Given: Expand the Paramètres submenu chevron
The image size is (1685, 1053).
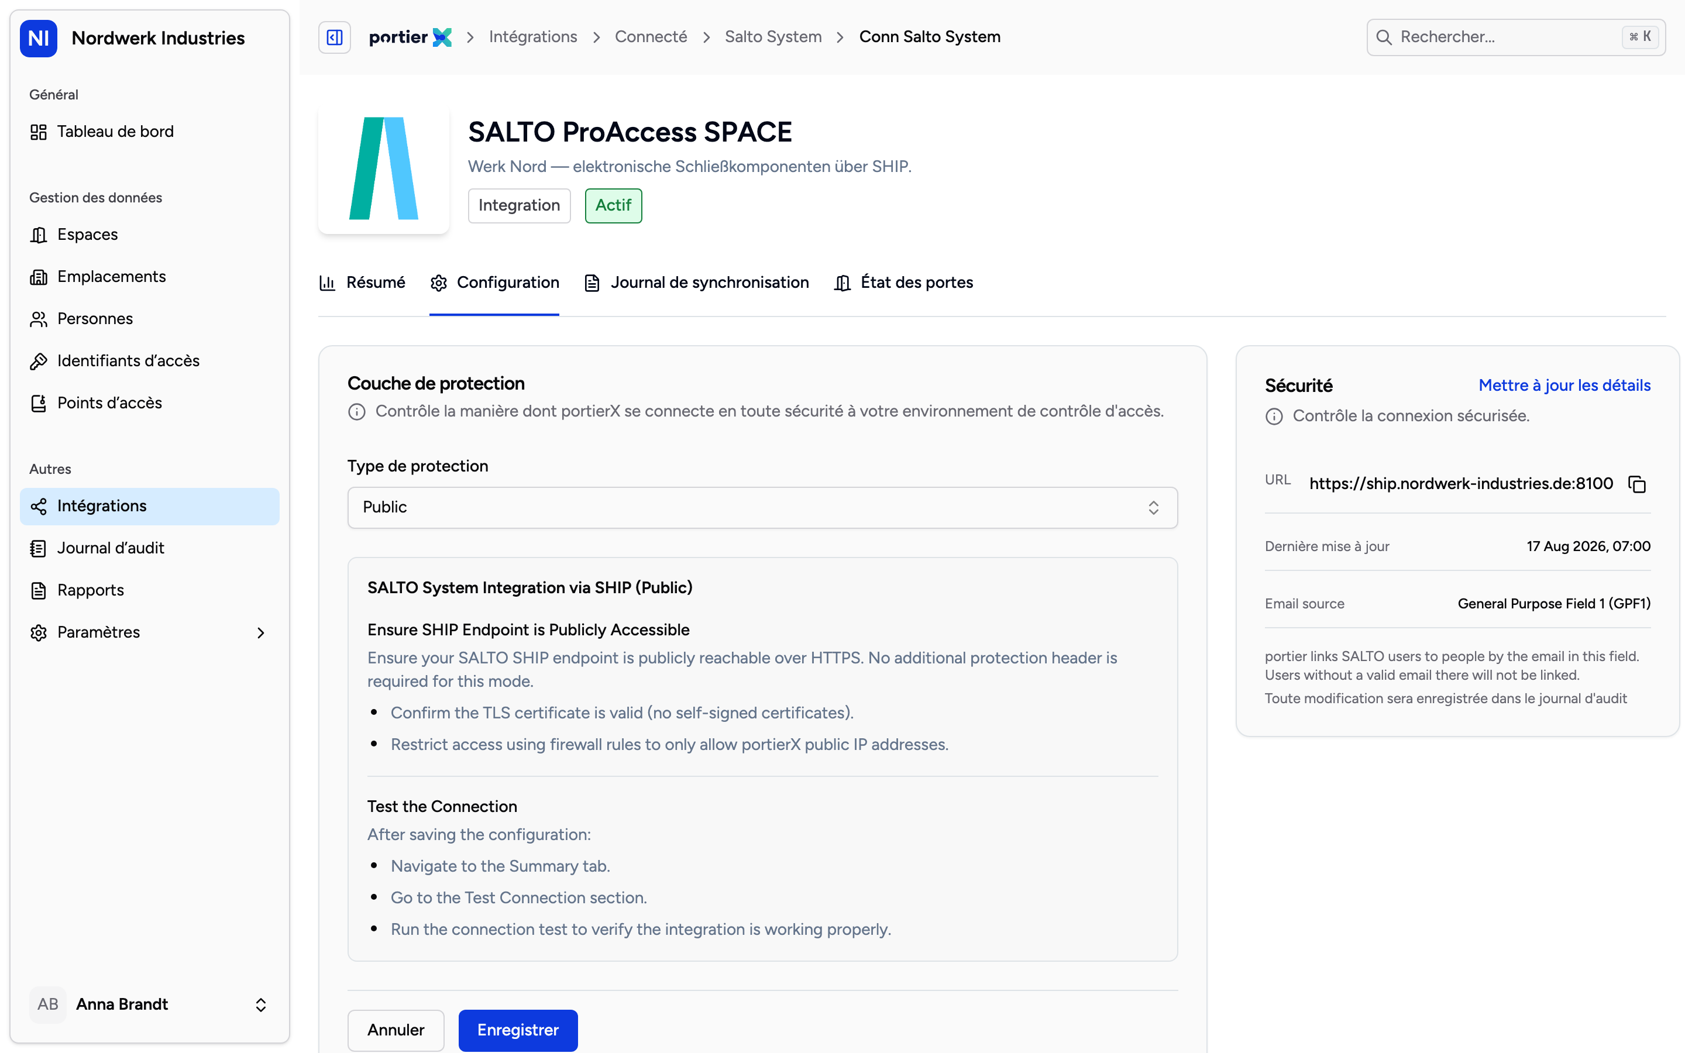Looking at the screenshot, I should click(x=260, y=632).
